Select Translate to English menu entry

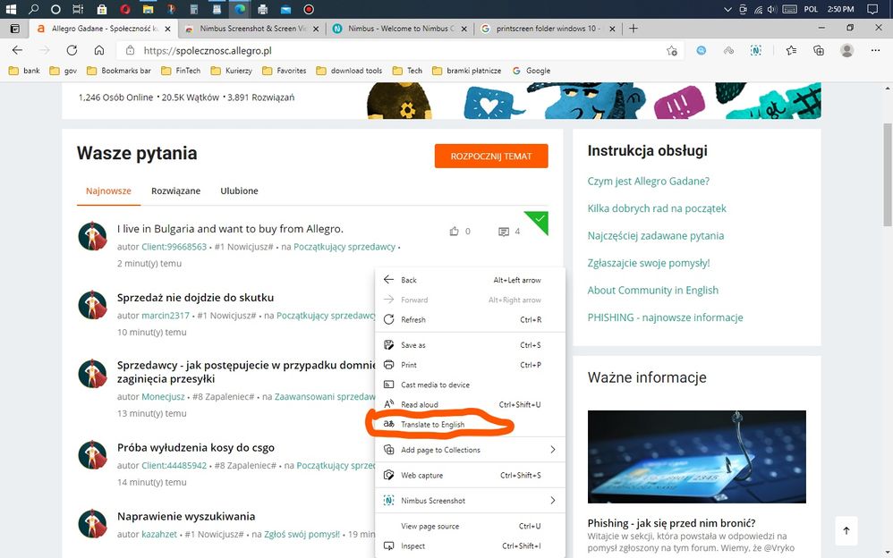pos(470,425)
